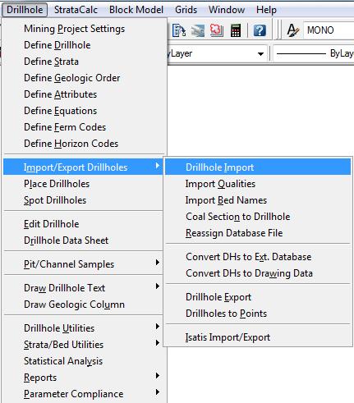This screenshot has height=403, width=354.
Task: Select Statistical Analysis
Action: [x=84, y=361]
